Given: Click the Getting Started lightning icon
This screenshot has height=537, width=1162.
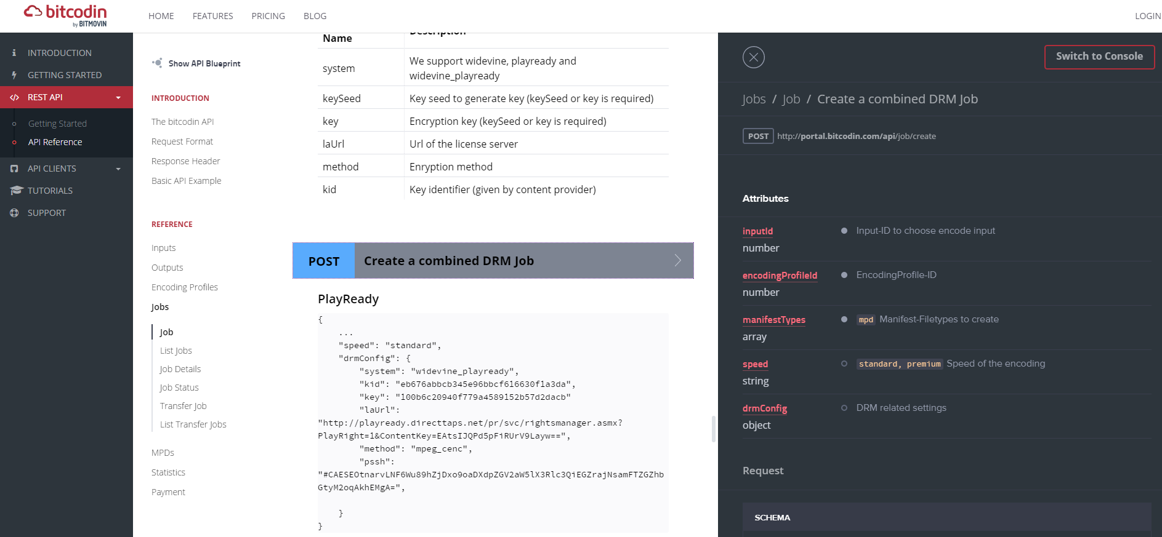Looking at the screenshot, I should pyautogui.click(x=14, y=75).
